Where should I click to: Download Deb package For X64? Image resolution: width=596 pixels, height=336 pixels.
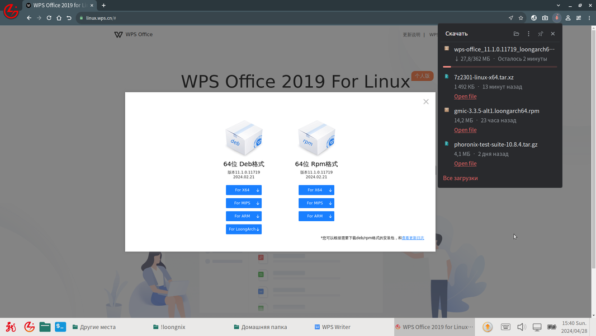244,190
